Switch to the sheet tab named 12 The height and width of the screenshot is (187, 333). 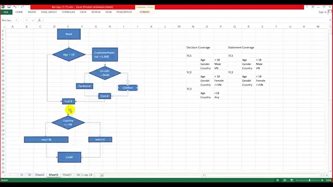tap(22, 175)
